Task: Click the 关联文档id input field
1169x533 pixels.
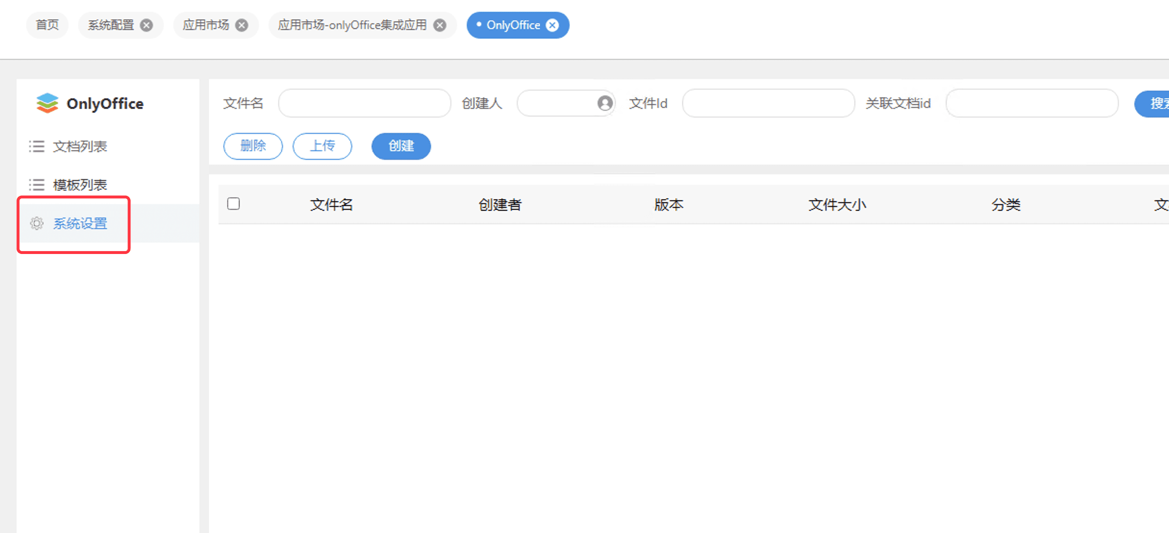Action: coord(1031,103)
